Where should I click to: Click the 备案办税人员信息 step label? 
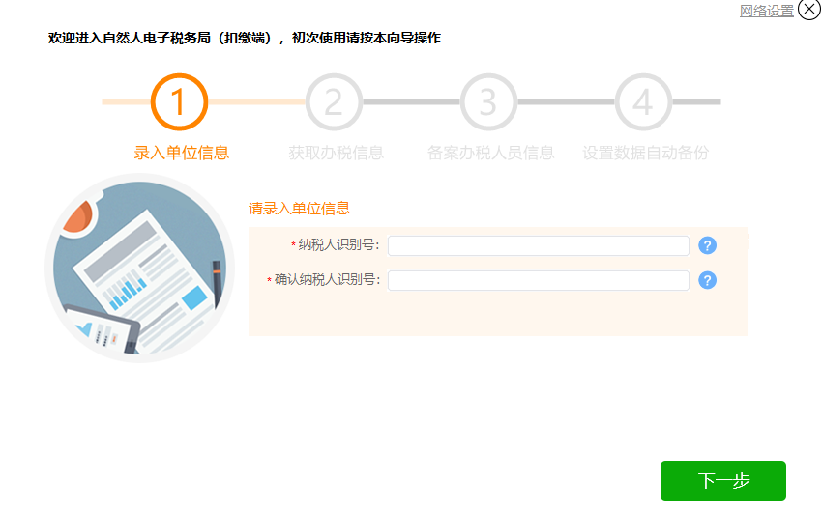click(490, 153)
